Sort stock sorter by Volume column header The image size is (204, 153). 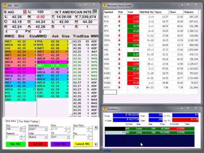click(x=190, y=12)
